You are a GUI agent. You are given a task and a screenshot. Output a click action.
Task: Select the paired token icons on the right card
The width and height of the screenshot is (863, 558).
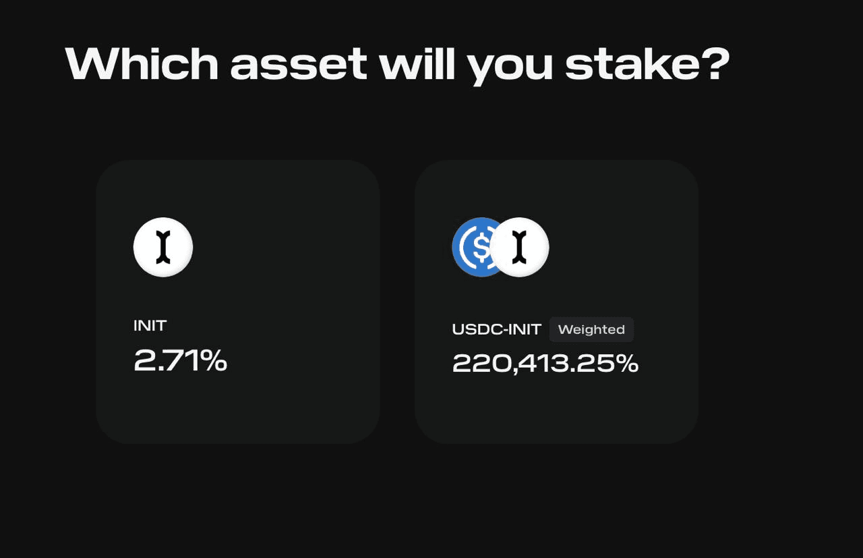499,247
